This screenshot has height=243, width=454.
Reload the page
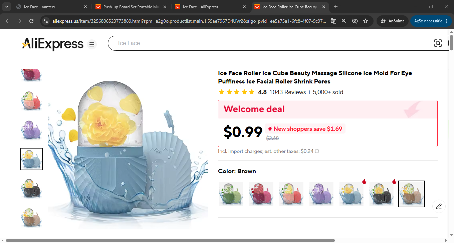31,21
